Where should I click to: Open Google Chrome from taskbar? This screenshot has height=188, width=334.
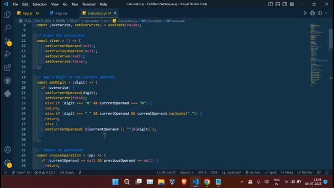pyautogui.click(x=207, y=182)
